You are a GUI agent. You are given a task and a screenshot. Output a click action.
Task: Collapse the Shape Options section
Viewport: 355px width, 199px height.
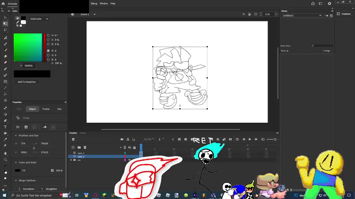click(x=16, y=181)
